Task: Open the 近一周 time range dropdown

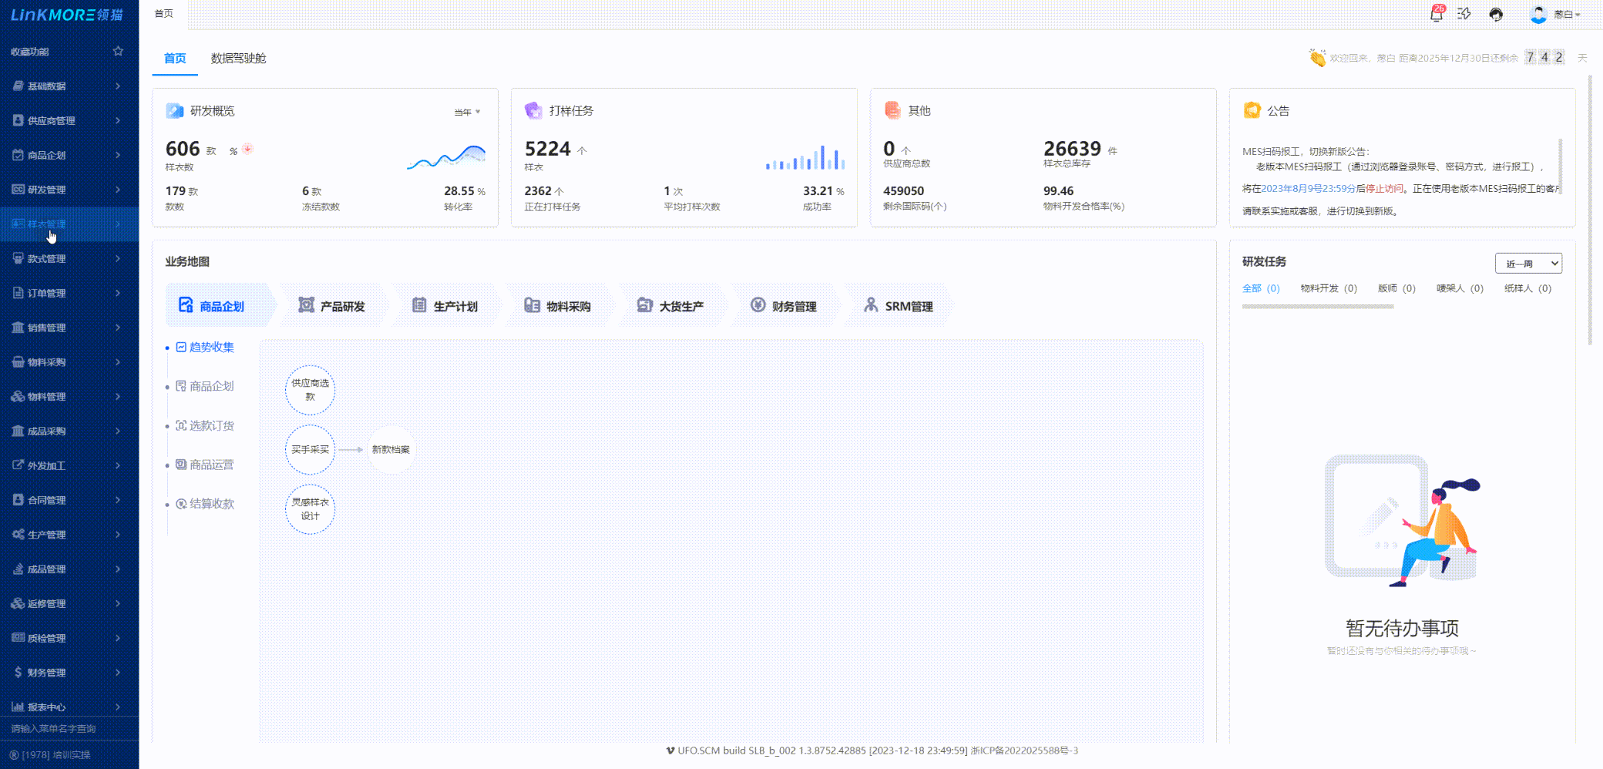Action: point(1527,264)
